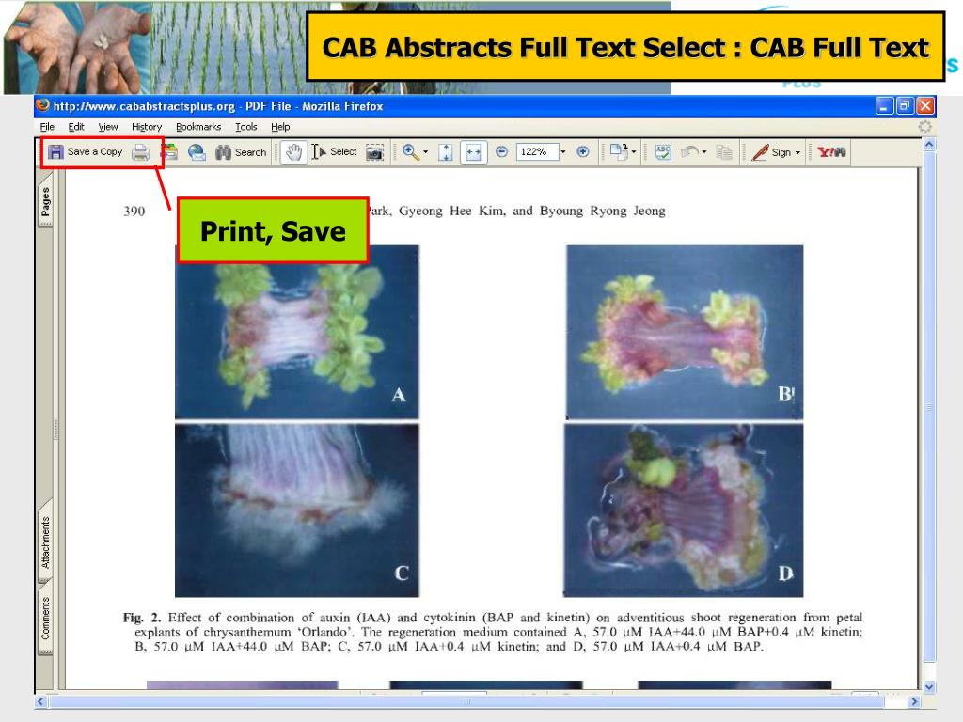Click the Firefox icon in title bar
This screenshot has height=722, width=963.
coord(42,105)
